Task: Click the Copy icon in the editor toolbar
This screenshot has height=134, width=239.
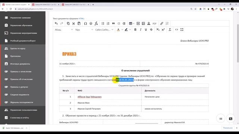Action: click(68, 23)
